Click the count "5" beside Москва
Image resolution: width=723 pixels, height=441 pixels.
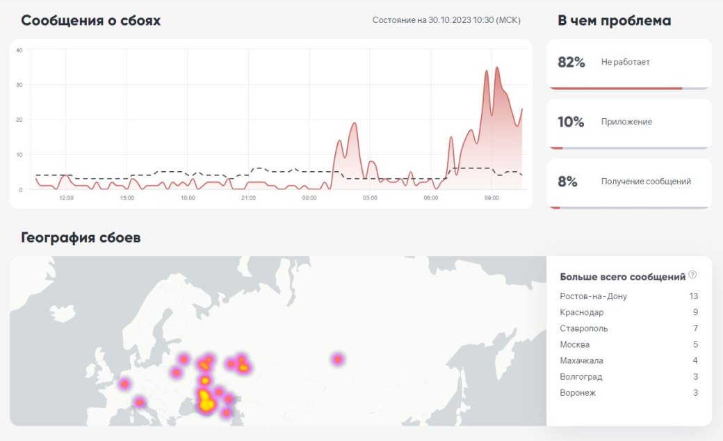tap(695, 344)
